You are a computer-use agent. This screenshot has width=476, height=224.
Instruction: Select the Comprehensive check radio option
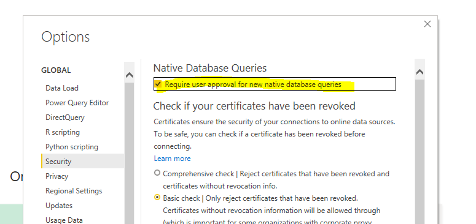coord(157,173)
